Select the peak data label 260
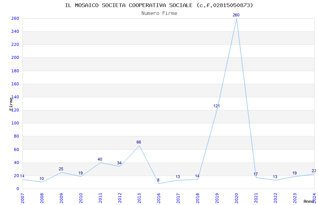The width and height of the screenshot is (318, 205). point(236,15)
